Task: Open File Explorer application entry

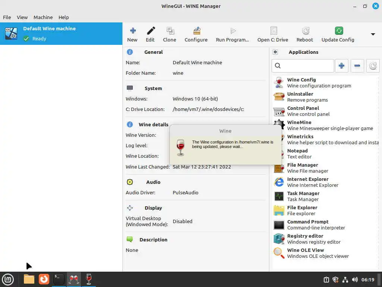Action: point(325,210)
